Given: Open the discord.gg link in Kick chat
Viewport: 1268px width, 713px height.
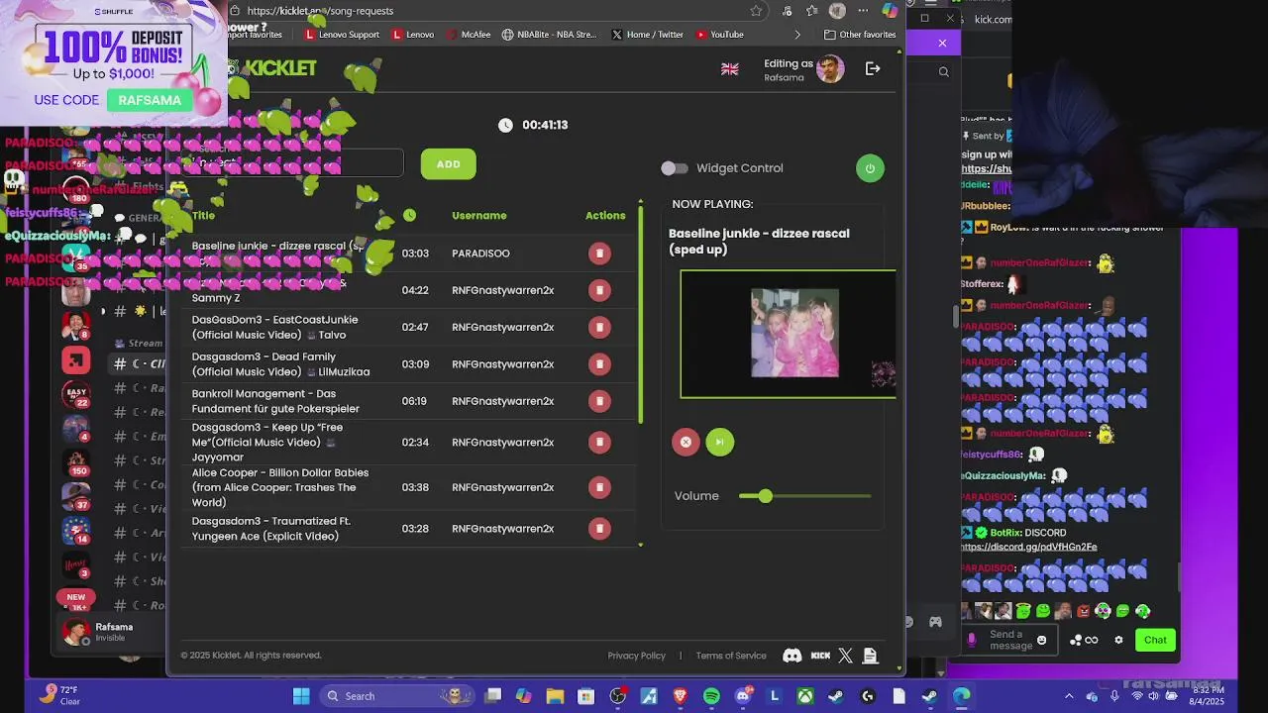Looking at the screenshot, I should tap(1028, 547).
